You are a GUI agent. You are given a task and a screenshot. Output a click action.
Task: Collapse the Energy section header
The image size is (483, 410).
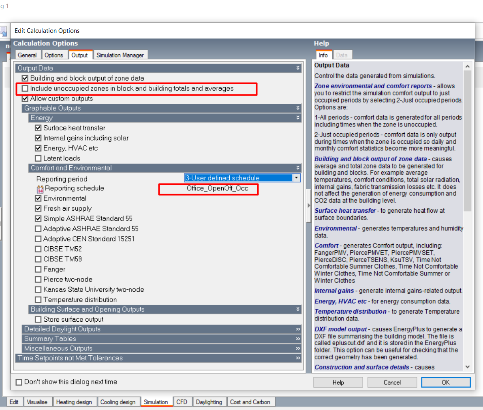pos(297,117)
